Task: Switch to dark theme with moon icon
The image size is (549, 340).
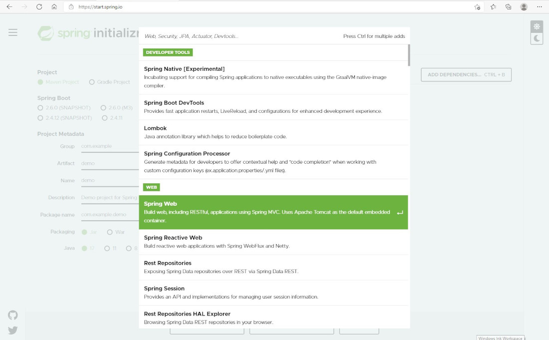Action: [x=537, y=38]
